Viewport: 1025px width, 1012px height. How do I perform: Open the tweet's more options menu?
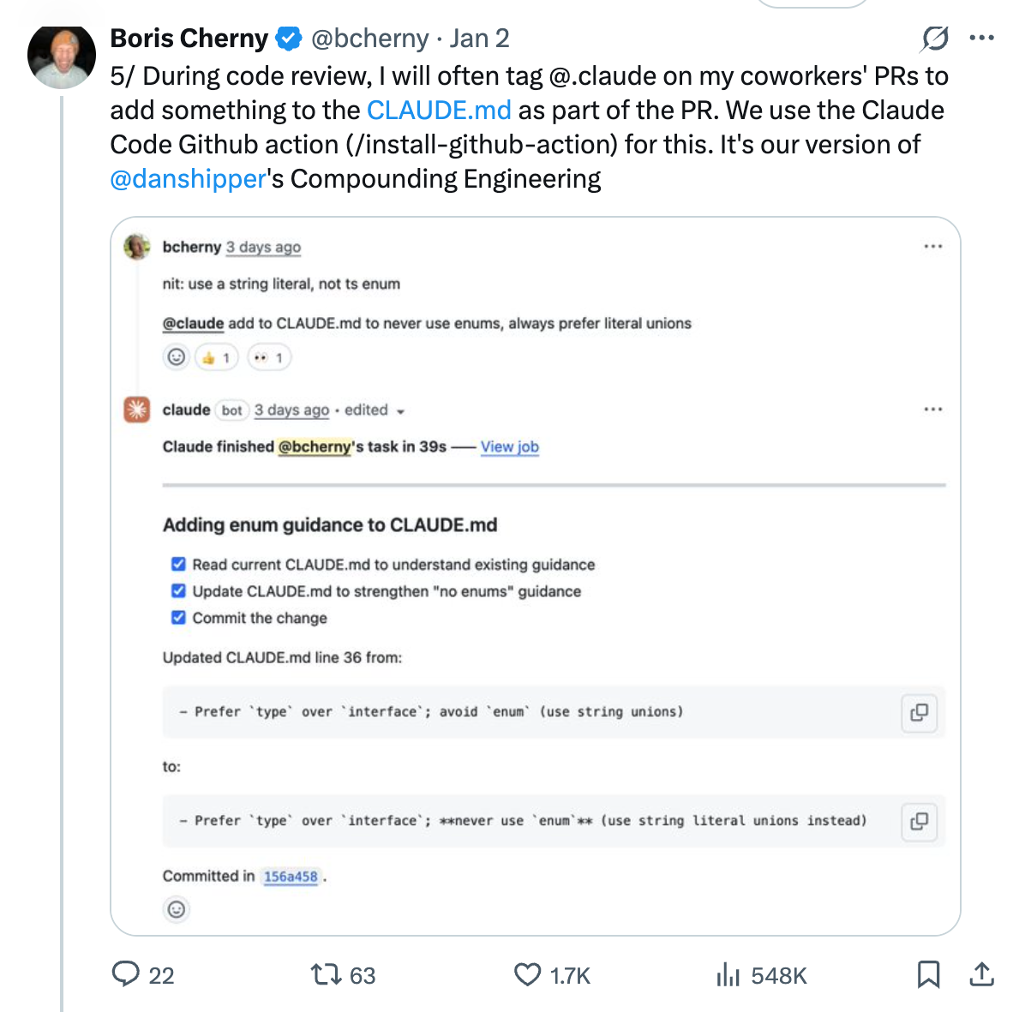tap(981, 39)
